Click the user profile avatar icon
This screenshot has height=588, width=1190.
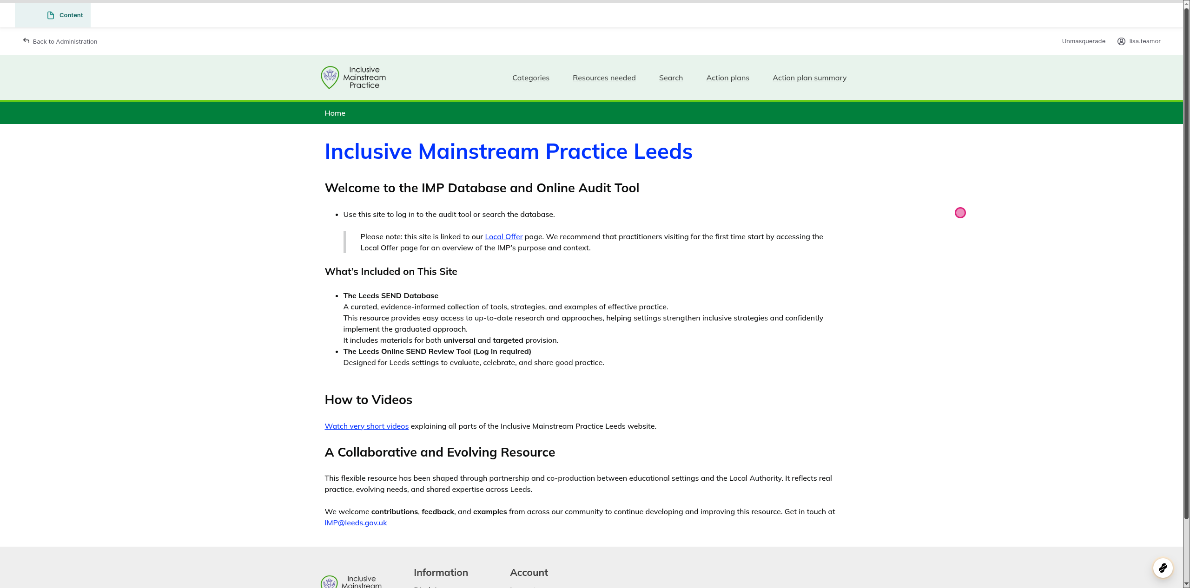tap(1121, 41)
